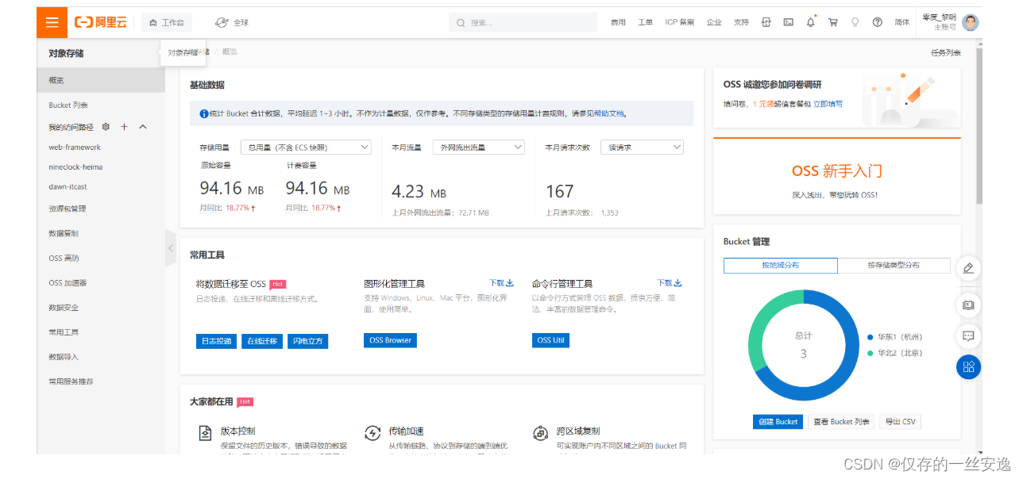Open the nineclock-heima bucket shortcut
Screen dimensions: 1023x479
click(x=75, y=167)
